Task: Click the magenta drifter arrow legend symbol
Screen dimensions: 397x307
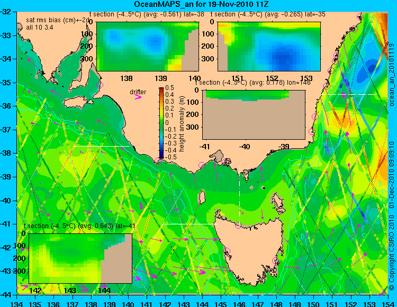Action: click(x=138, y=97)
